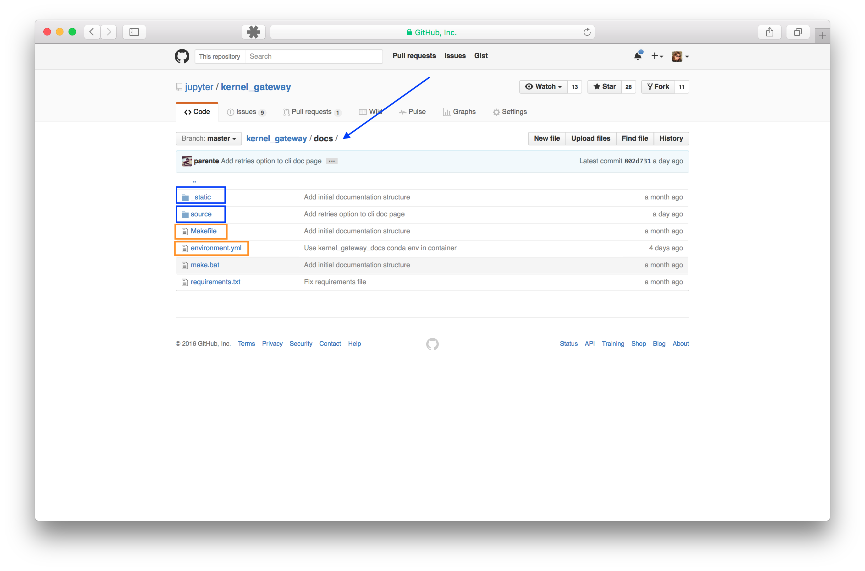This screenshot has width=865, height=571.
Task: Expand the commit message ellipsis button
Action: coord(332,161)
